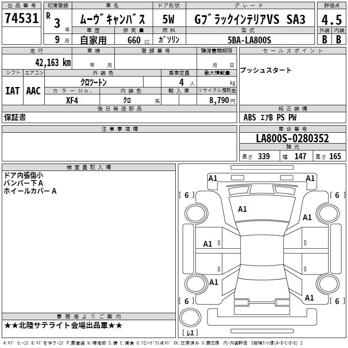The width and height of the screenshot is (348, 348).
Task: Click the [レス] spare tire label
Action: (190, 333)
